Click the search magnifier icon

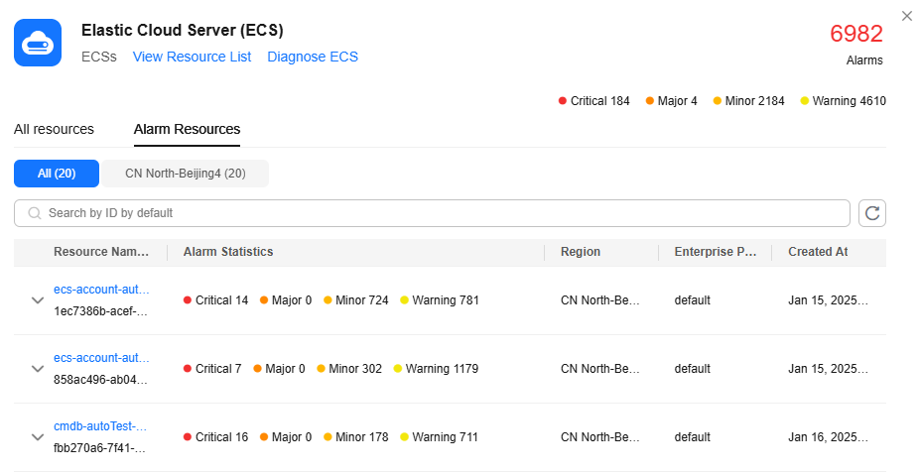[35, 213]
